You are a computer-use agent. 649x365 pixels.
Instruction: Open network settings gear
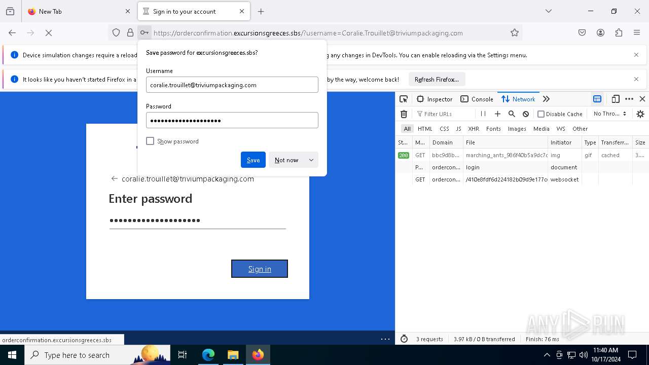point(640,114)
